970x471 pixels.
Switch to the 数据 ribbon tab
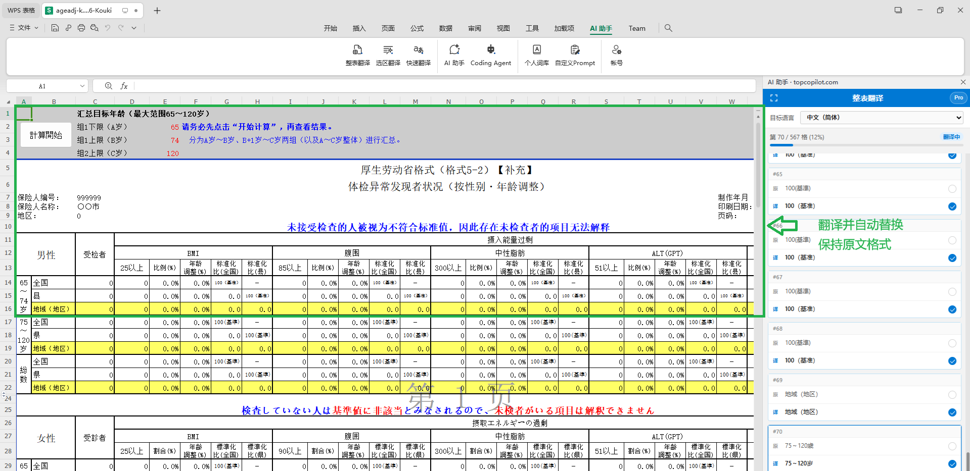point(446,28)
